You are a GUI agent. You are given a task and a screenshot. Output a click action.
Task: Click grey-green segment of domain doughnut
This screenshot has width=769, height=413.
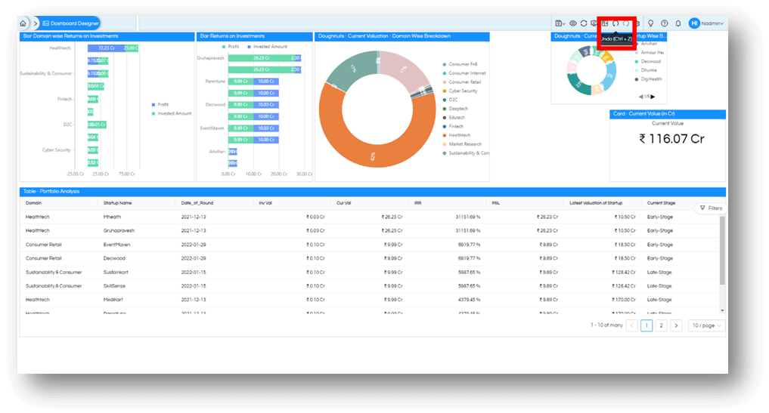(x=352, y=69)
